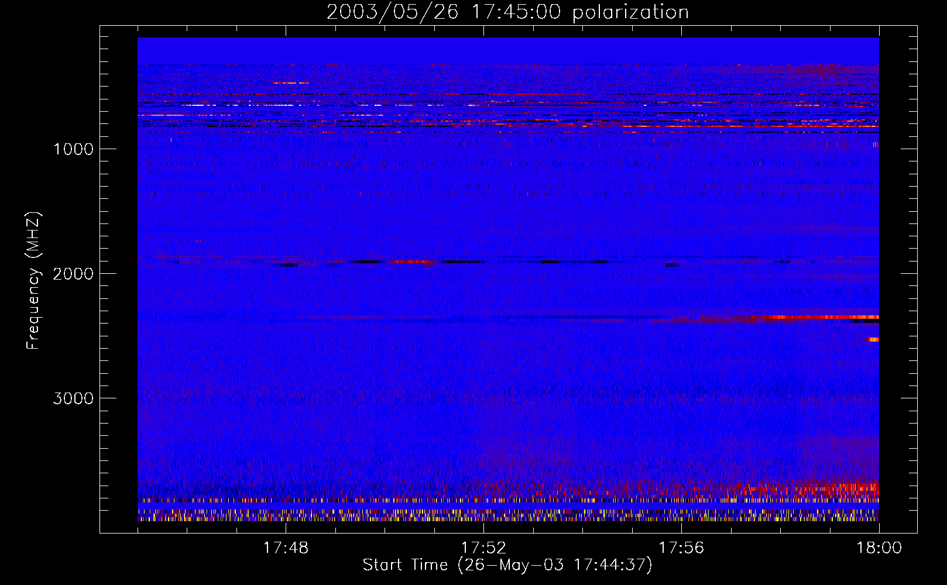Click the plot title "2003/05/26 17:45:00 polarization"
Screen dimensions: 947x585
click(x=507, y=12)
